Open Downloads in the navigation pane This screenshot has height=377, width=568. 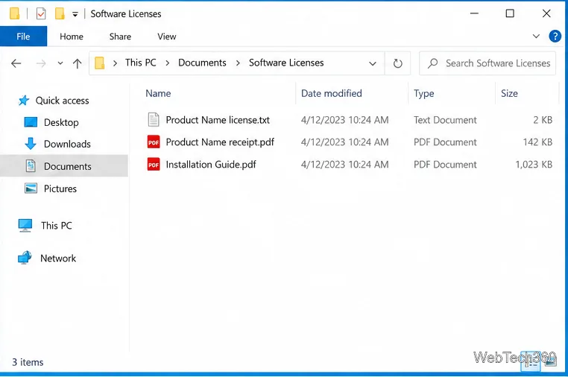click(x=67, y=144)
